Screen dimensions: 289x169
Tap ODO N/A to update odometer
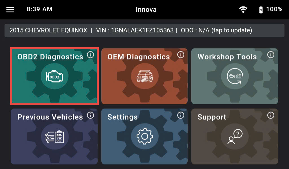pyautogui.click(x=216, y=30)
